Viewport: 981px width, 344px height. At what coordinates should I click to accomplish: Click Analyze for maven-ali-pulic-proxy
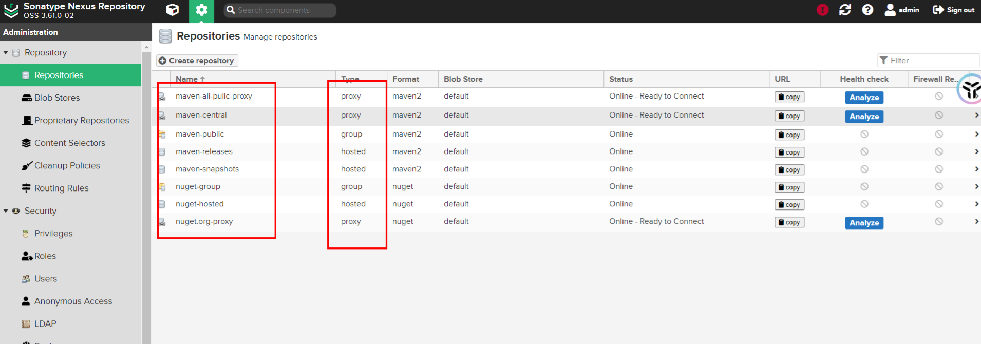pos(864,98)
